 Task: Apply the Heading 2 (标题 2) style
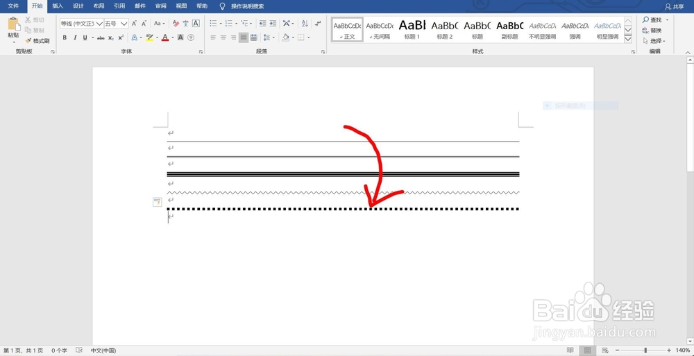pyautogui.click(x=445, y=30)
